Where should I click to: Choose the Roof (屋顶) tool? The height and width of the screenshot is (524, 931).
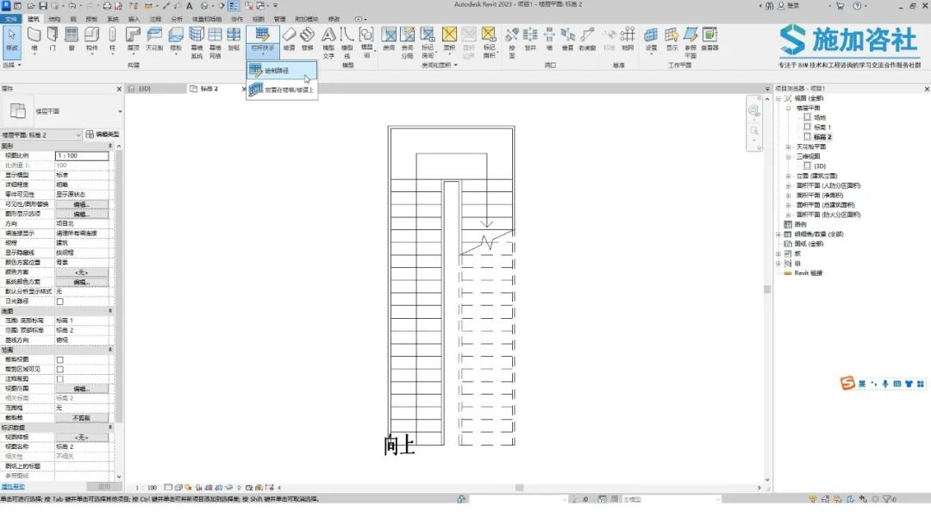134,39
